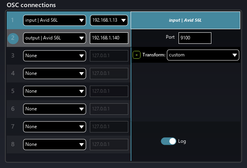Open the None dropdown in row 8

point(55,144)
